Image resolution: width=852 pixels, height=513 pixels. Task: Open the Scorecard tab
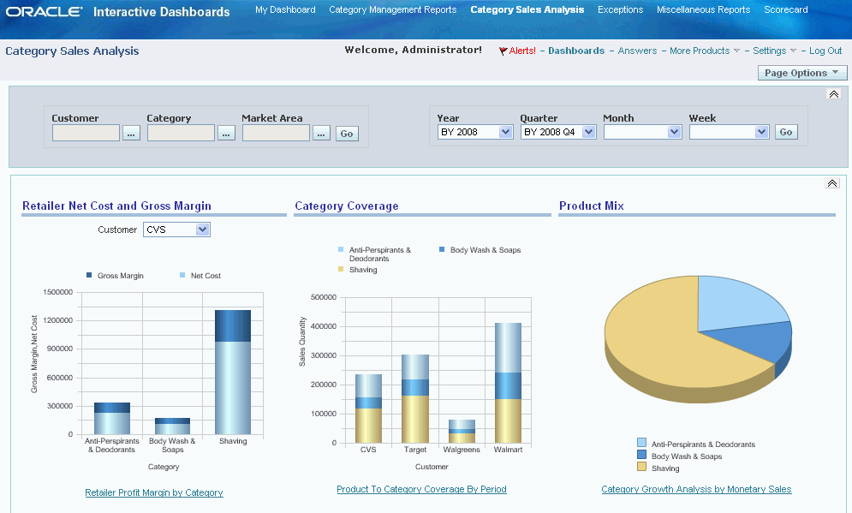coord(786,9)
